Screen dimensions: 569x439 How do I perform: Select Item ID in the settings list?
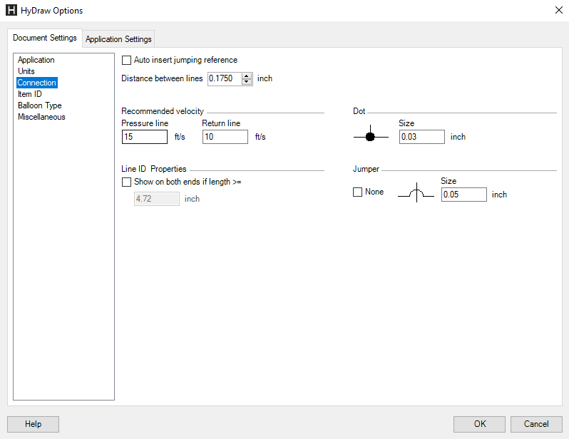pyautogui.click(x=30, y=94)
